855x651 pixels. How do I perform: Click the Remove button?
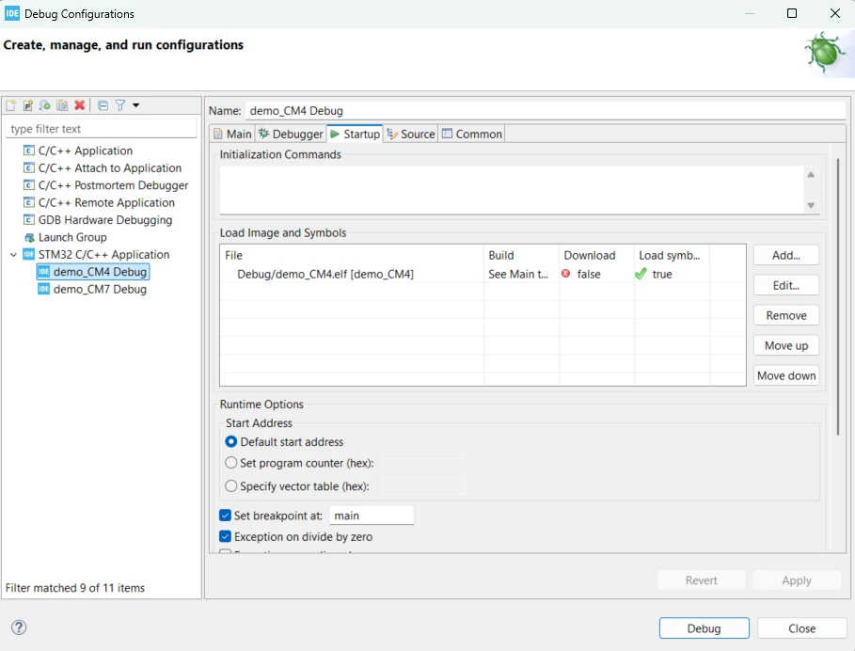tap(785, 316)
